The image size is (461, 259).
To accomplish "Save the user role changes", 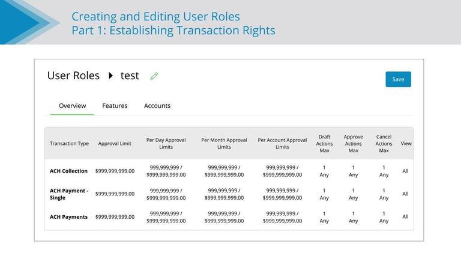I will 398,79.
